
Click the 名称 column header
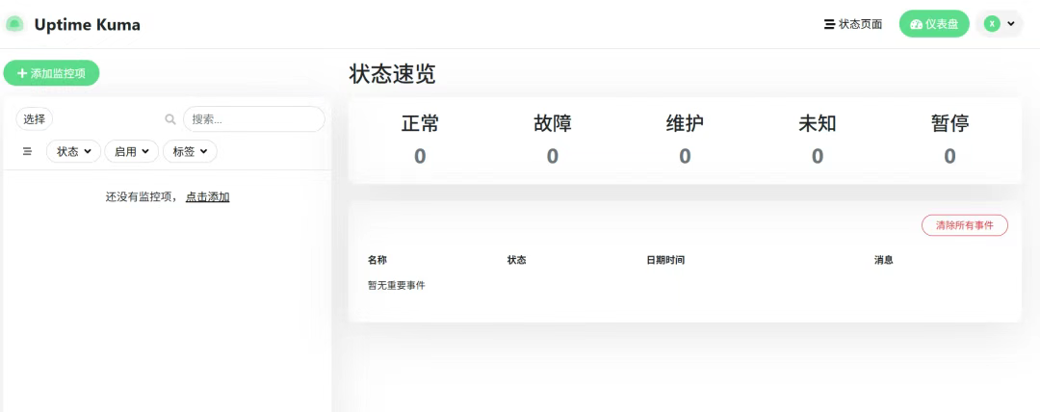tap(377, 260)
